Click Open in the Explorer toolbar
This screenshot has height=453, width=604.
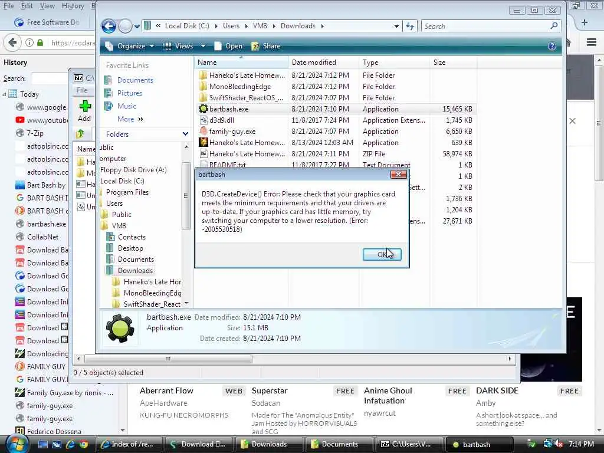[228, 46]
